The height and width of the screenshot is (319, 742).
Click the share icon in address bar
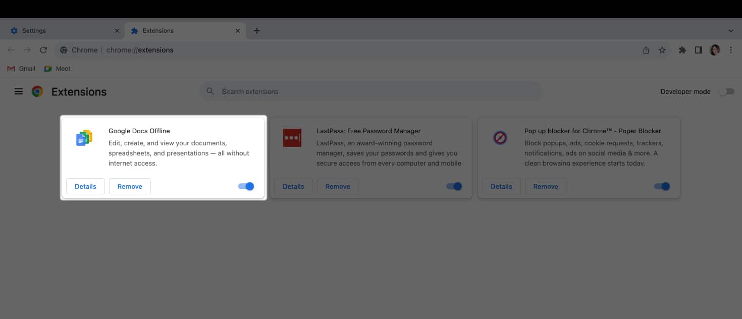click(646, 50)
